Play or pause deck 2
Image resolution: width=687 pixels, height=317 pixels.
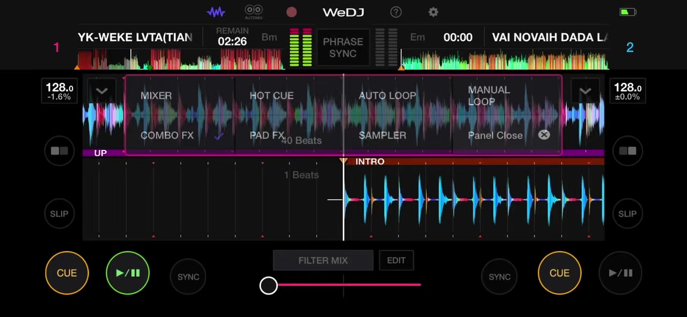click(620, 273)
